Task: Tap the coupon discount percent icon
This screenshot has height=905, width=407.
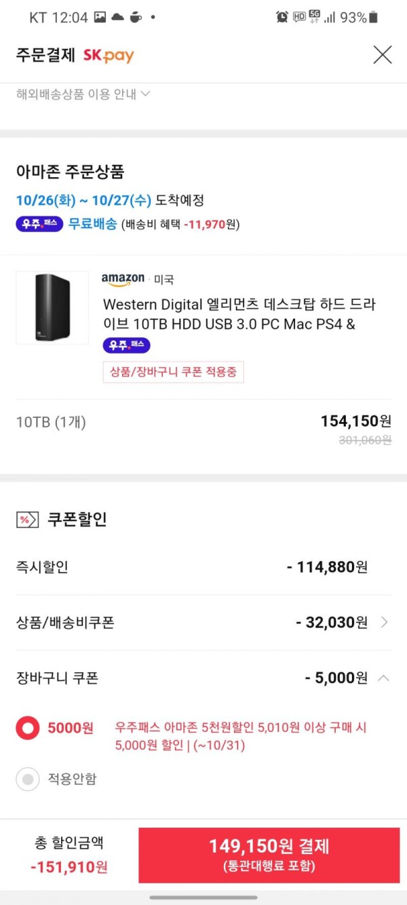Action: tap(27, 520)
